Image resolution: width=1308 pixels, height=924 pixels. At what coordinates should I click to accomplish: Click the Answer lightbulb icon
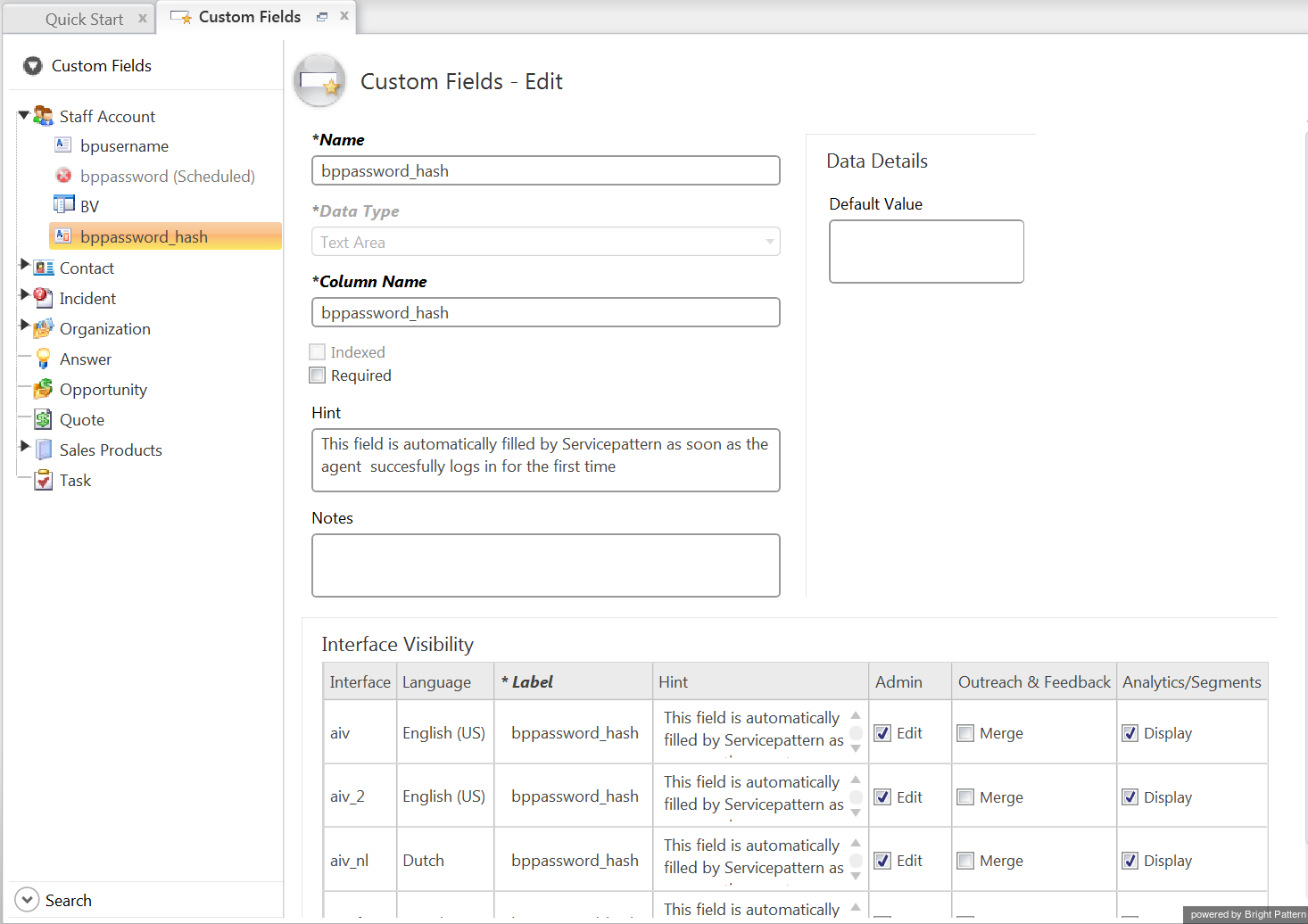pos(43,359)
